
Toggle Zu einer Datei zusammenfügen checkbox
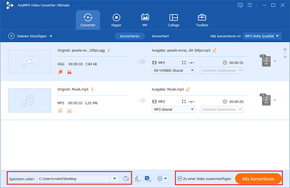[180, 178]
